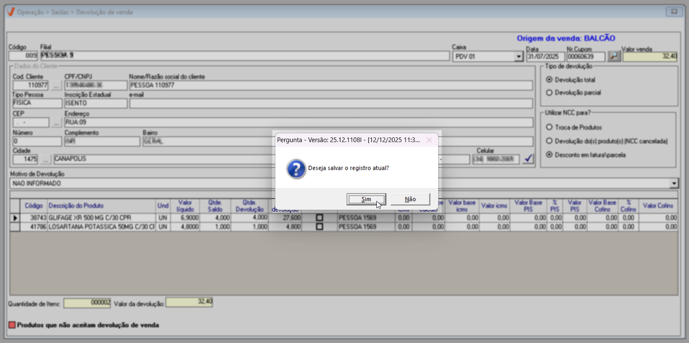Click the magnifier search icon beside Nr.Cupom
Viewport: 689px width, 343px height.
point(614,56)
